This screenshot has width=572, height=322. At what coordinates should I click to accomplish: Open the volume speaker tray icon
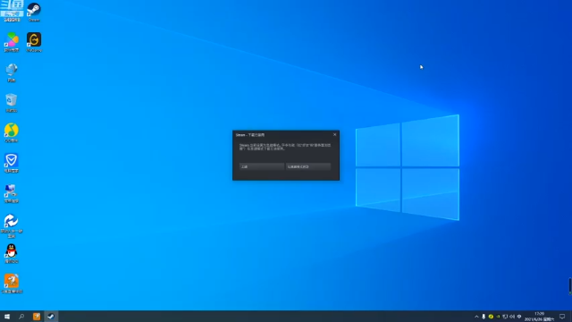coord(512,317)
